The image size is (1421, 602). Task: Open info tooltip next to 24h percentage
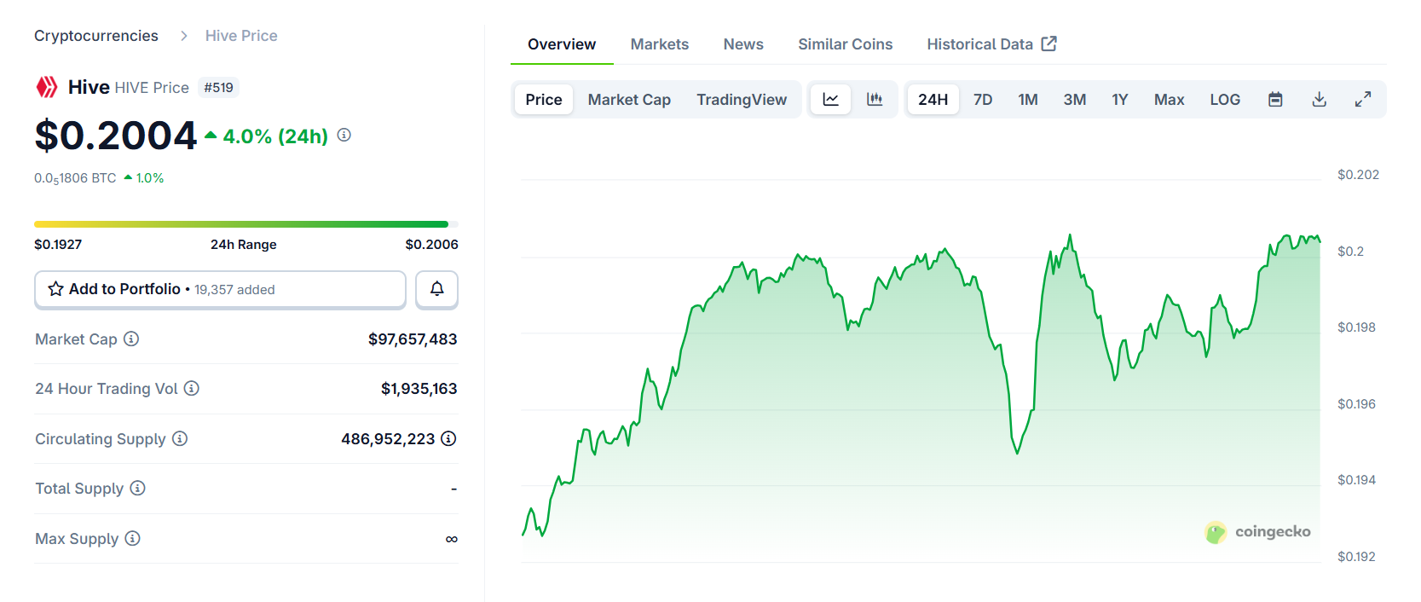pos(344,135)
